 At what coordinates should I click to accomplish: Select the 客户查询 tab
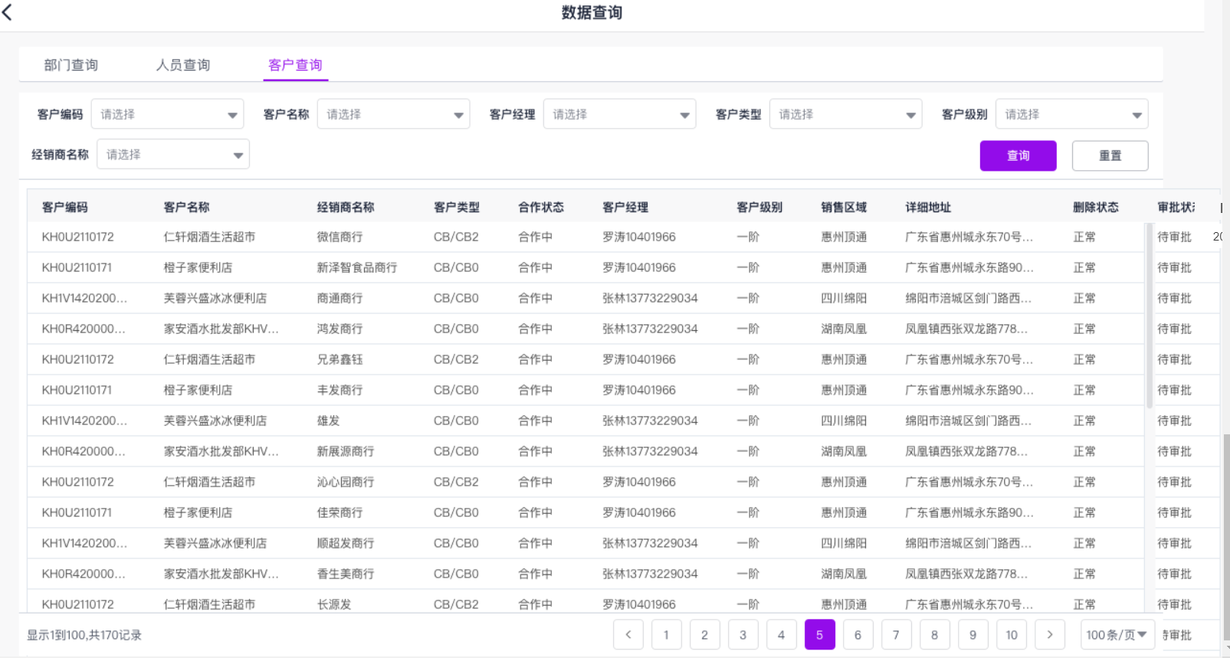pyautogui.click(x=295, y=65)
